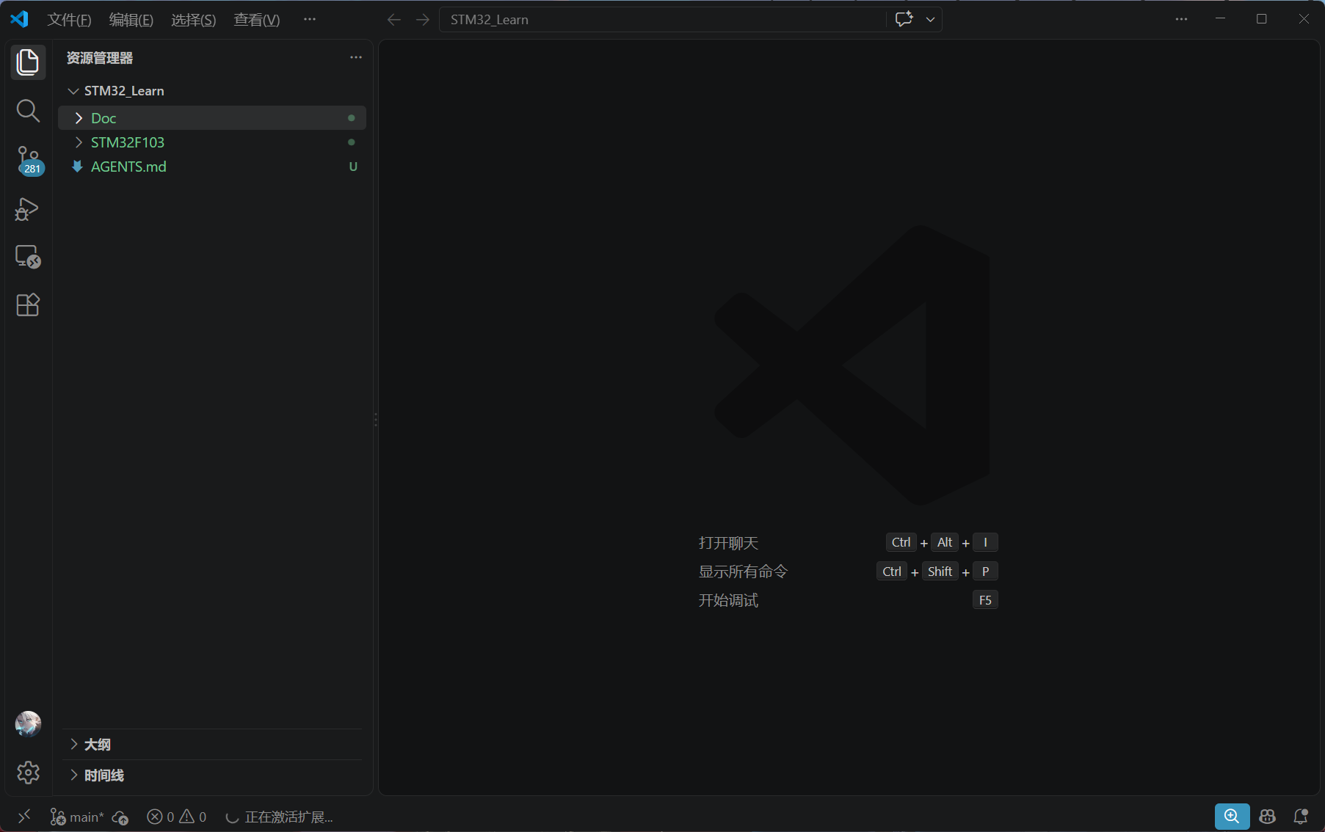Open Copilot status icon in status bar

pyautogui.click(x=1268, y=817)
